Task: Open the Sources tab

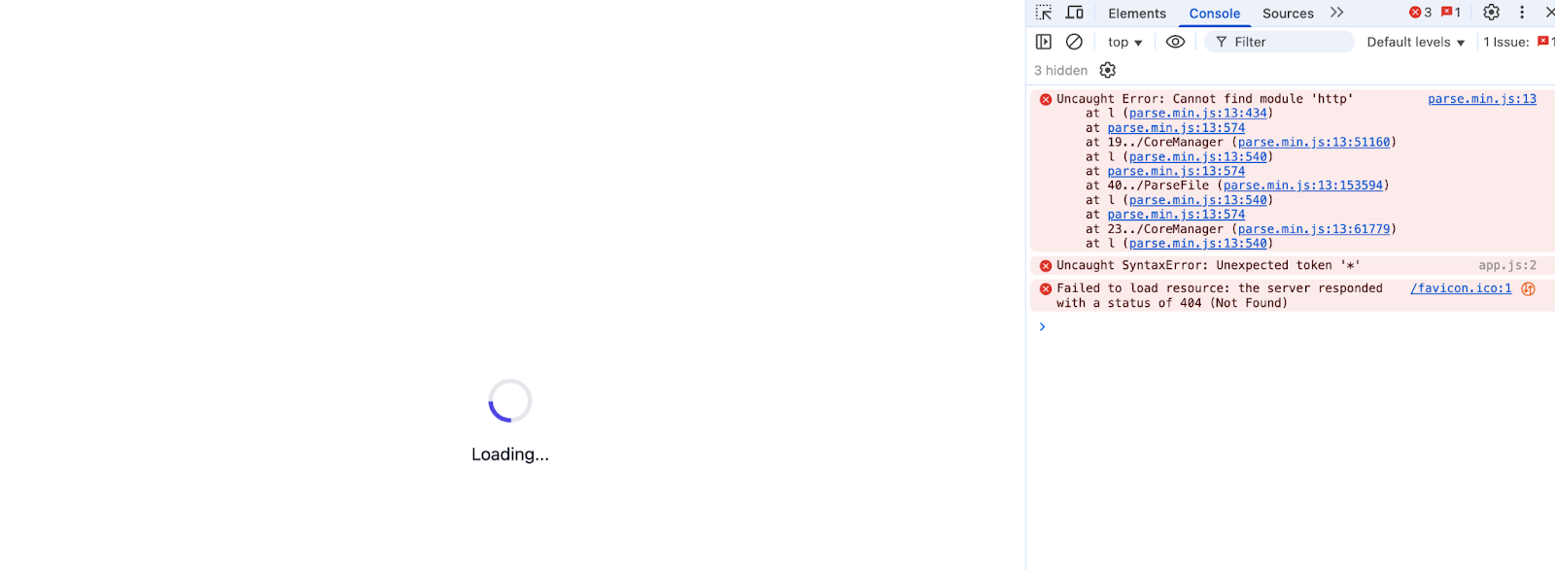Action: (1288, 14)
